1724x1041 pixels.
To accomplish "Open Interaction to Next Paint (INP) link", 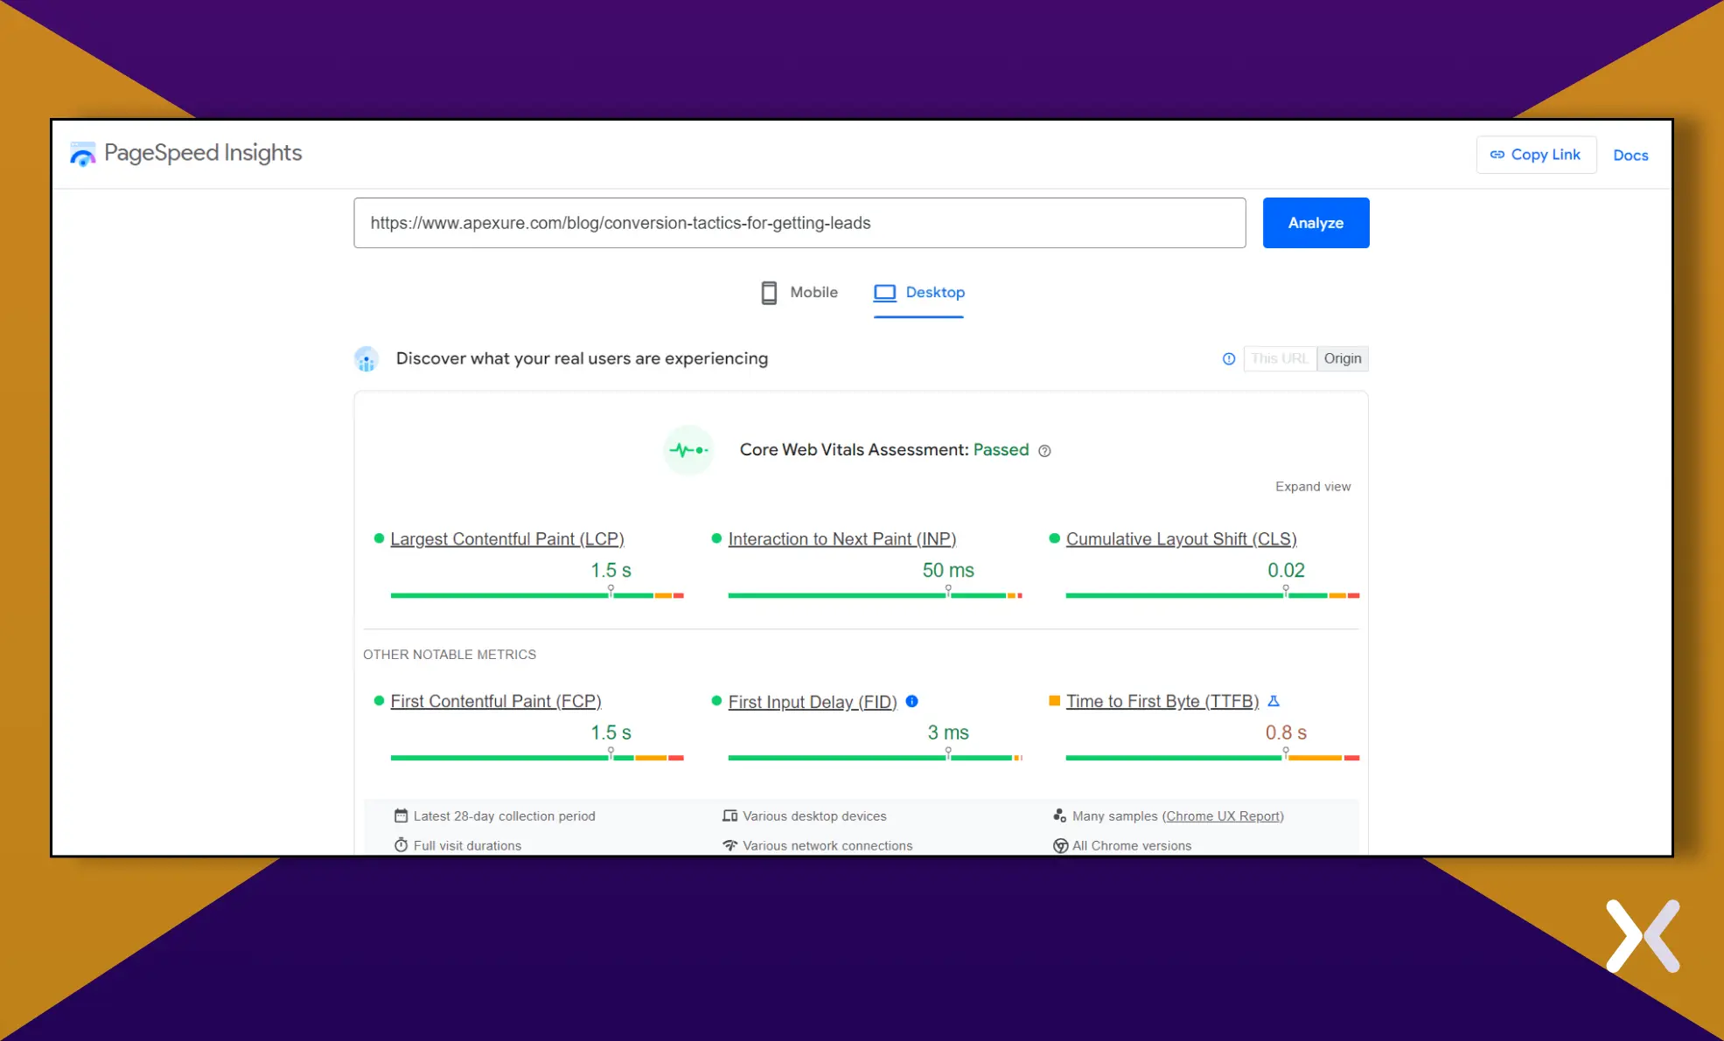I will [841, 539].
